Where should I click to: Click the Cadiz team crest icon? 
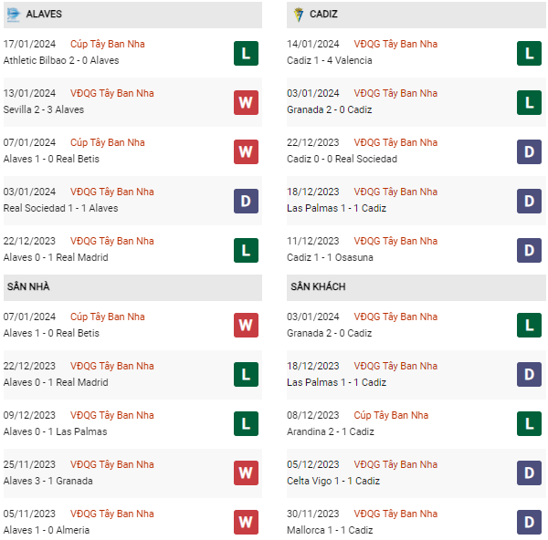point(299,15)
